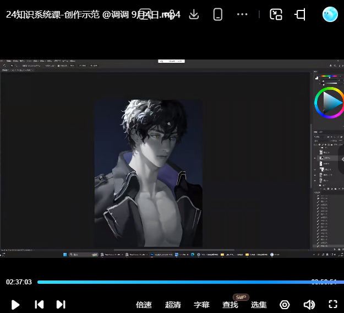This screenshot has height=313, width=344.
Task: Expand the side panel chevron handle at right edge
Action: tap(342, 159)
